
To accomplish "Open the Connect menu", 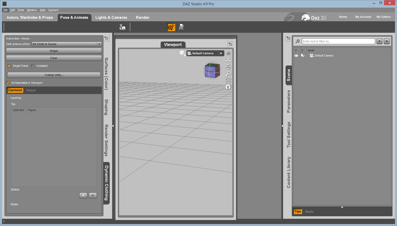I will coord(53,10).
